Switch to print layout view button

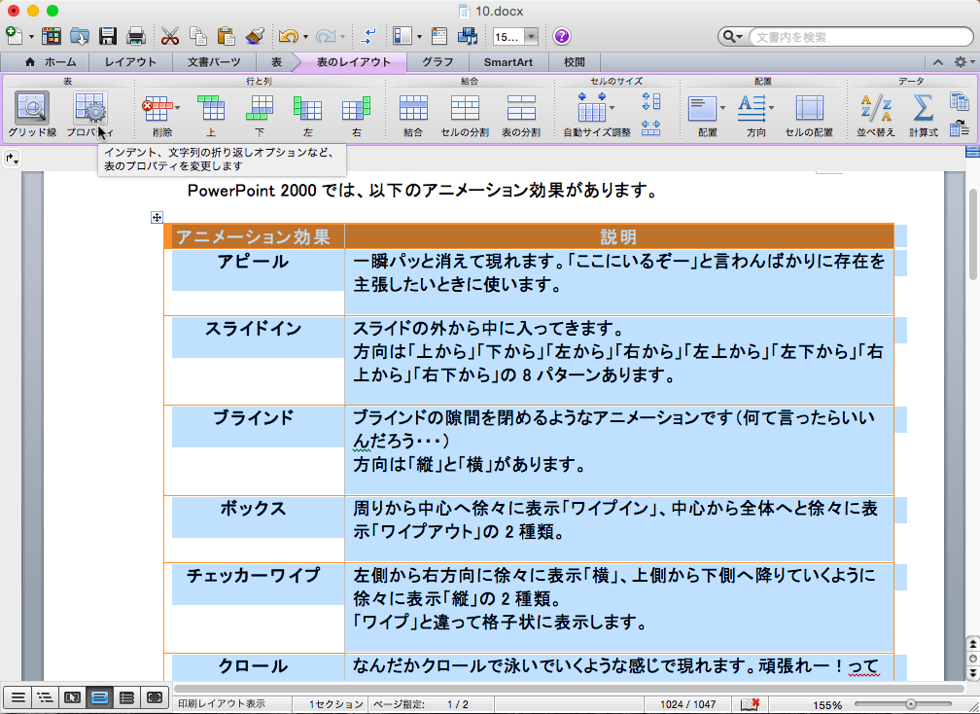coord(99,697)
